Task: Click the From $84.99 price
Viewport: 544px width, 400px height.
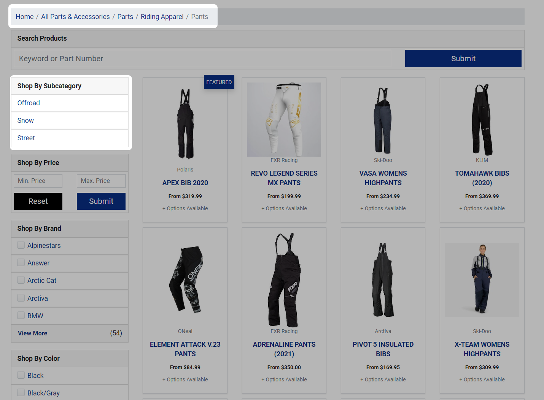Action: click(x=185, y=367)
